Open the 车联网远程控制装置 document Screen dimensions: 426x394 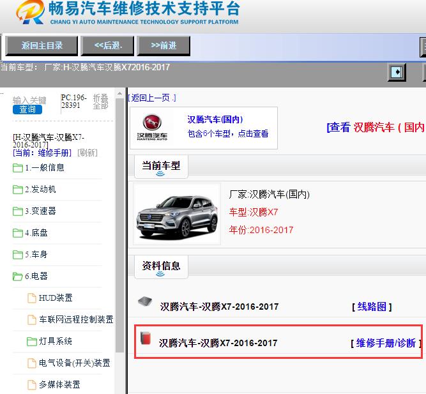click(70, 319)
